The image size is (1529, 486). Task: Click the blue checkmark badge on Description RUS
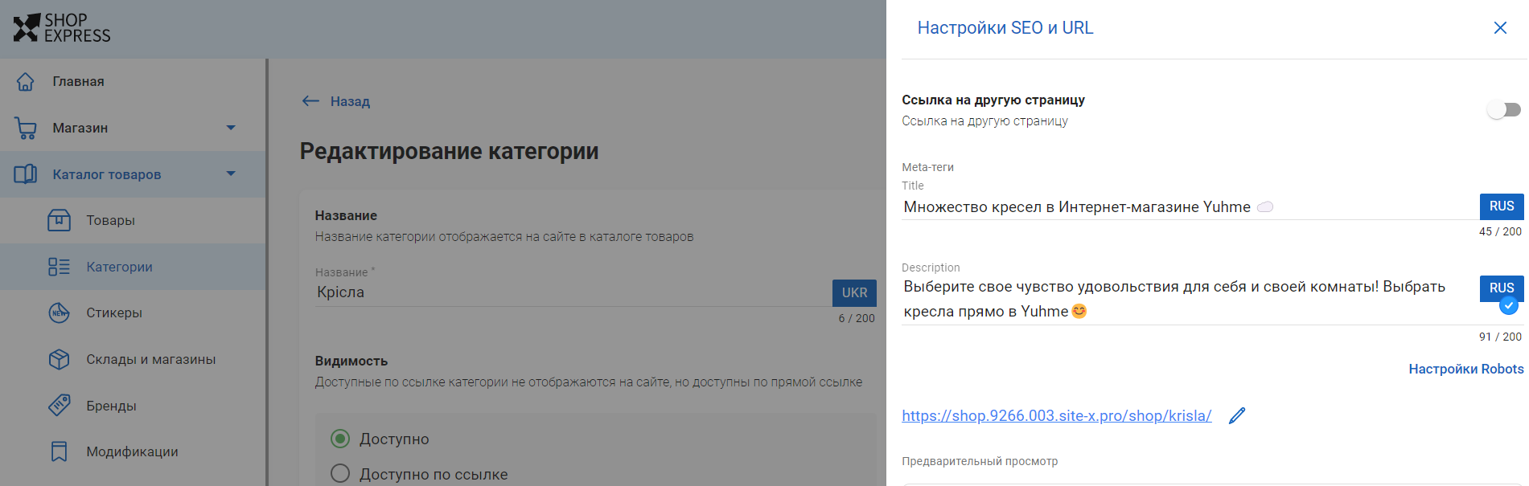(1509, 305)
